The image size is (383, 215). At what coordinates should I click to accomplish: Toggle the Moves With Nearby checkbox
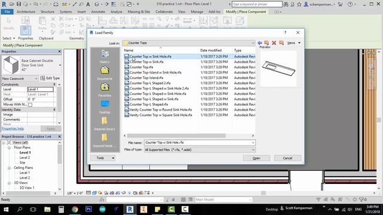[x=30, y=105]
